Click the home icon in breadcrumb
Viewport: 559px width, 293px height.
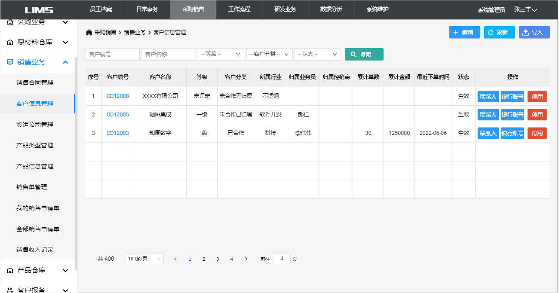89,33
